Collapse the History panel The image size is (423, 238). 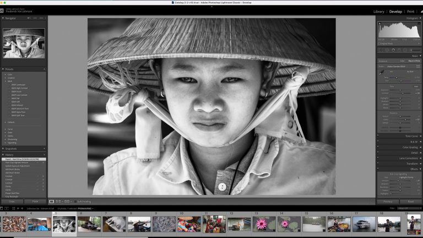3,155
